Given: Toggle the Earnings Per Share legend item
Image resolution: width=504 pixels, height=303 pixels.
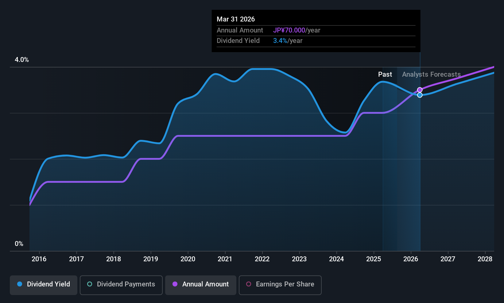Looking at the screenshot, I should pos(280,285).
